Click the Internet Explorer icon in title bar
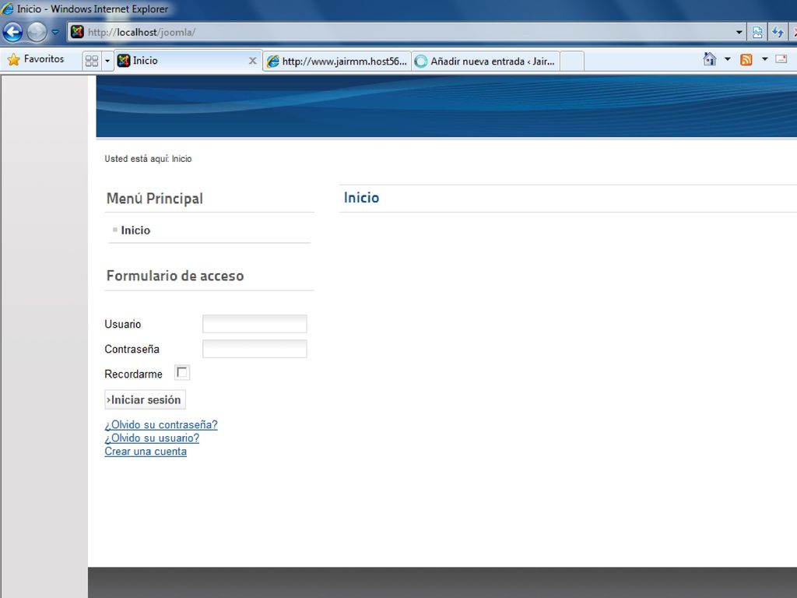Image resolution: width=797 pixels, height=598 pixels. [x=8, y=9]
